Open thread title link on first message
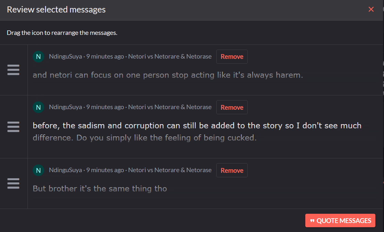 [170, 57]
